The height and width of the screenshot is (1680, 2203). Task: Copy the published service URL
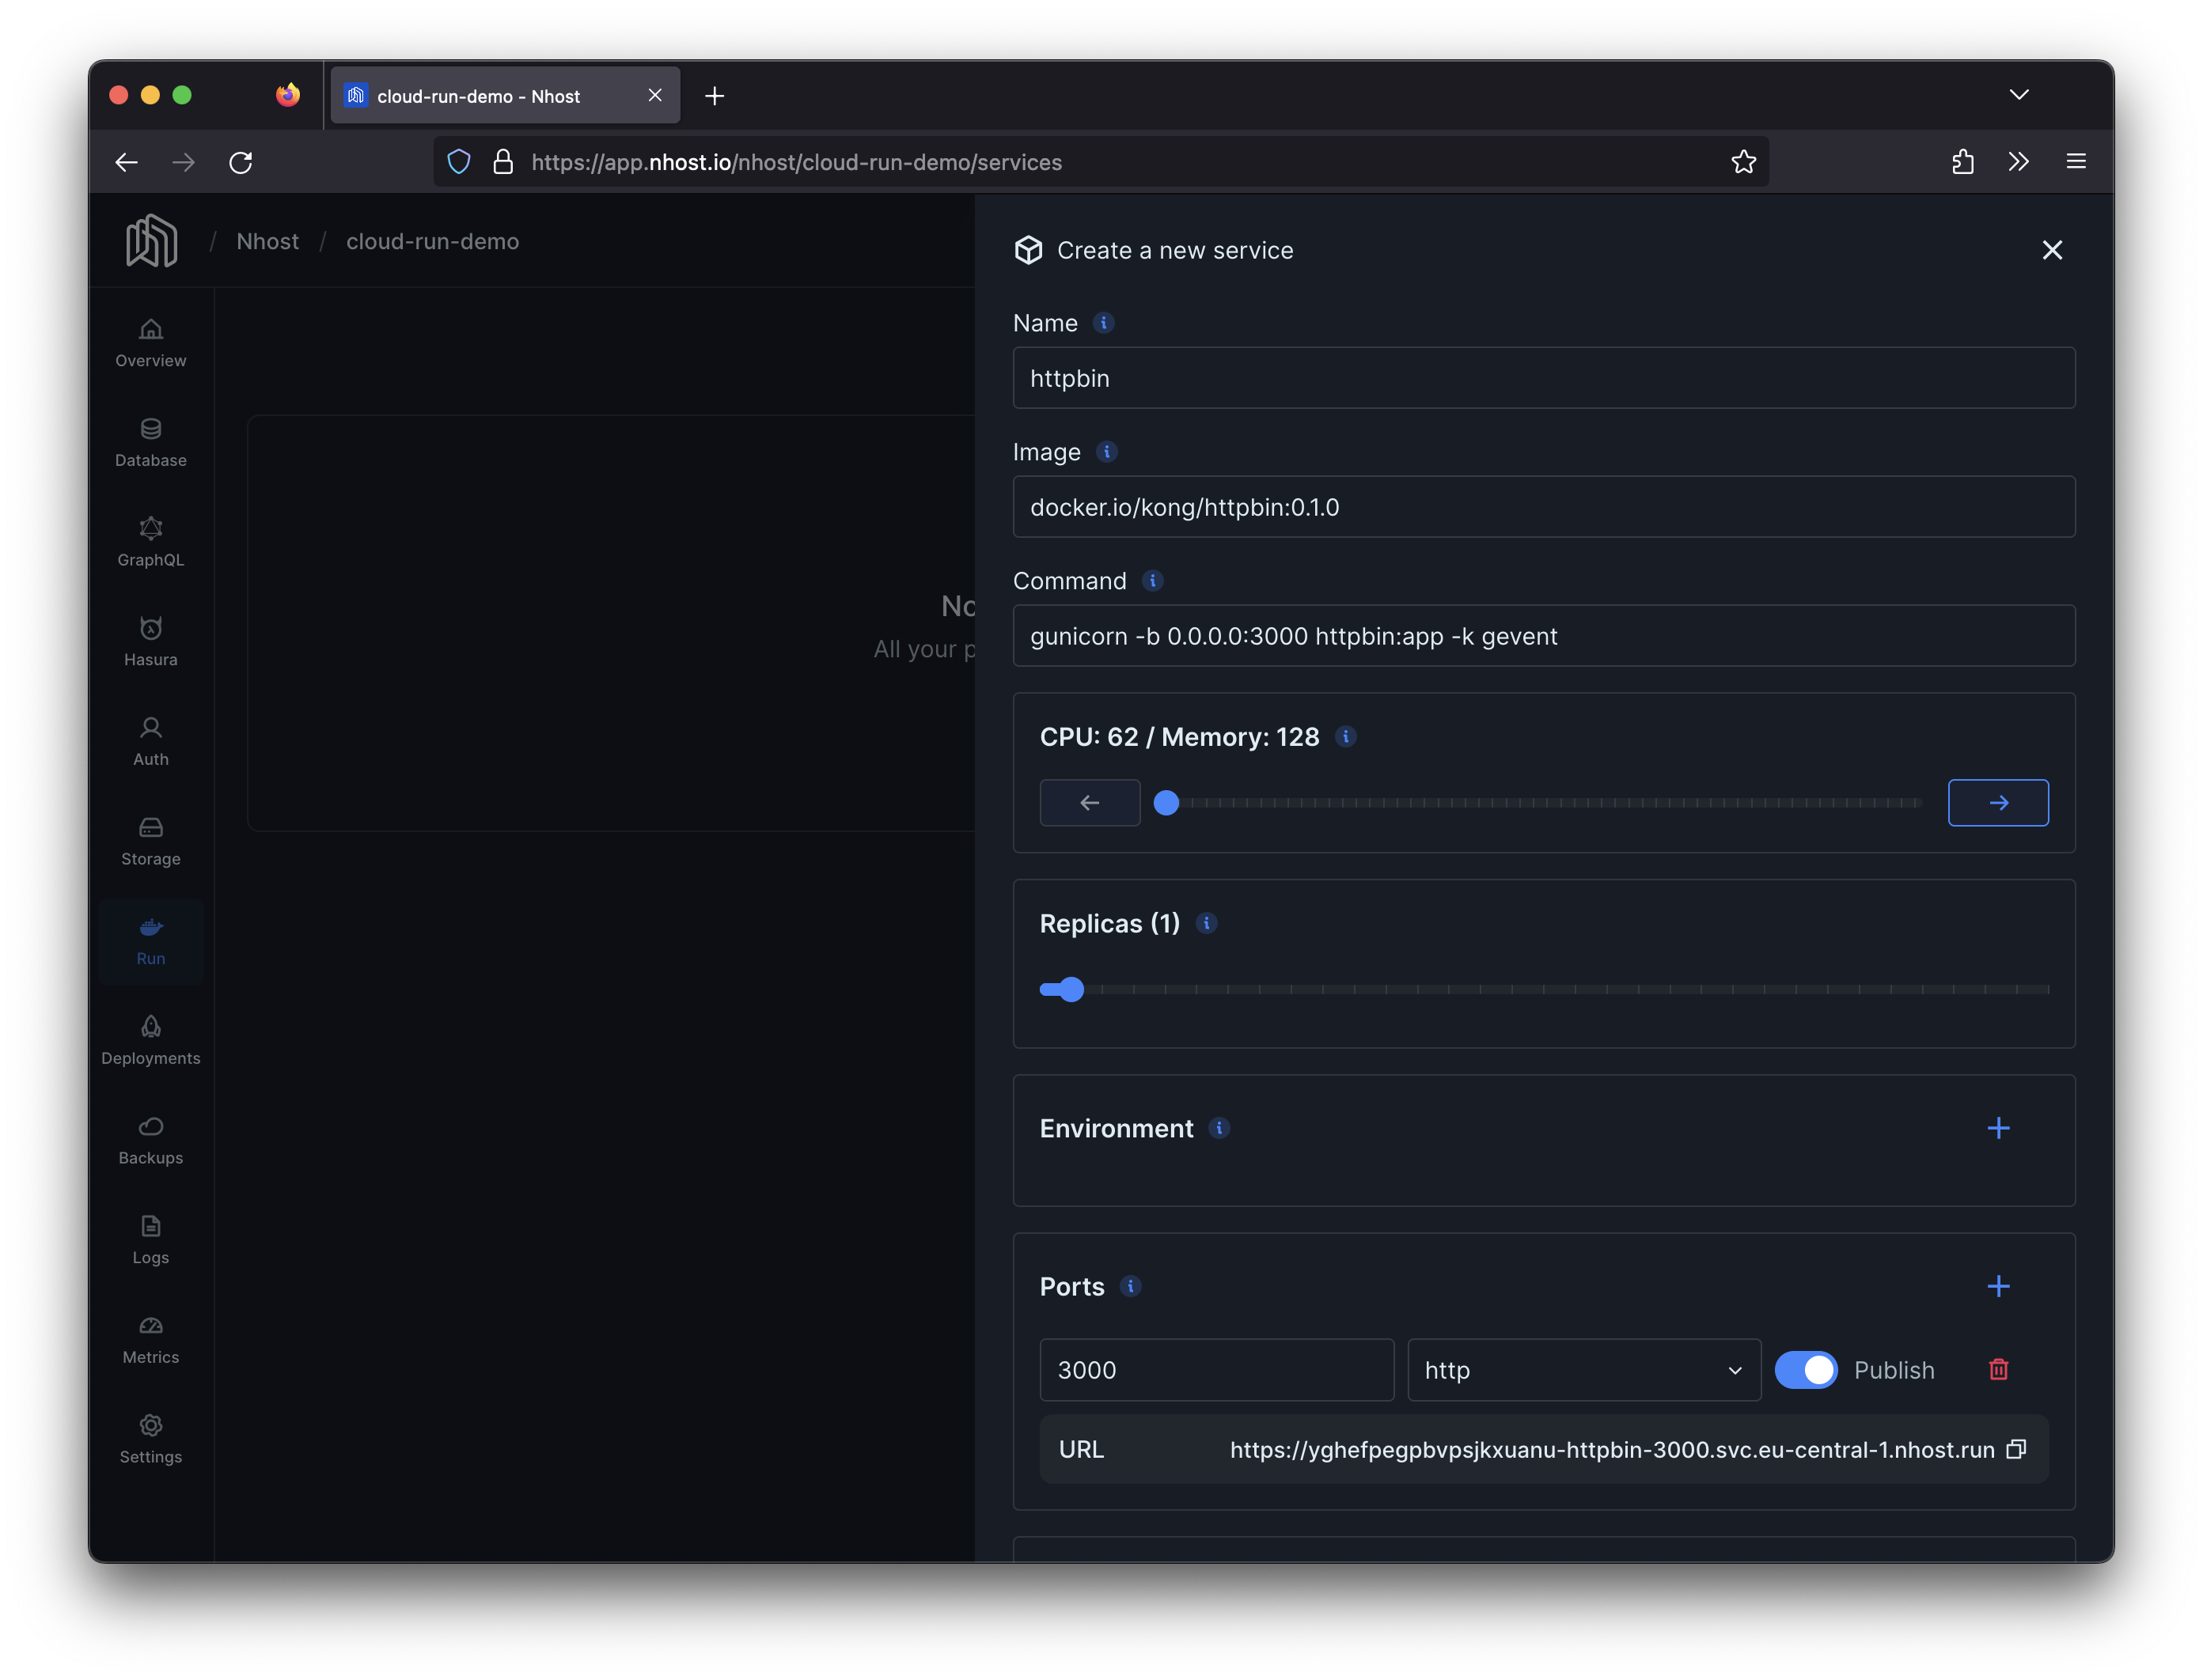[2016, 1449]
